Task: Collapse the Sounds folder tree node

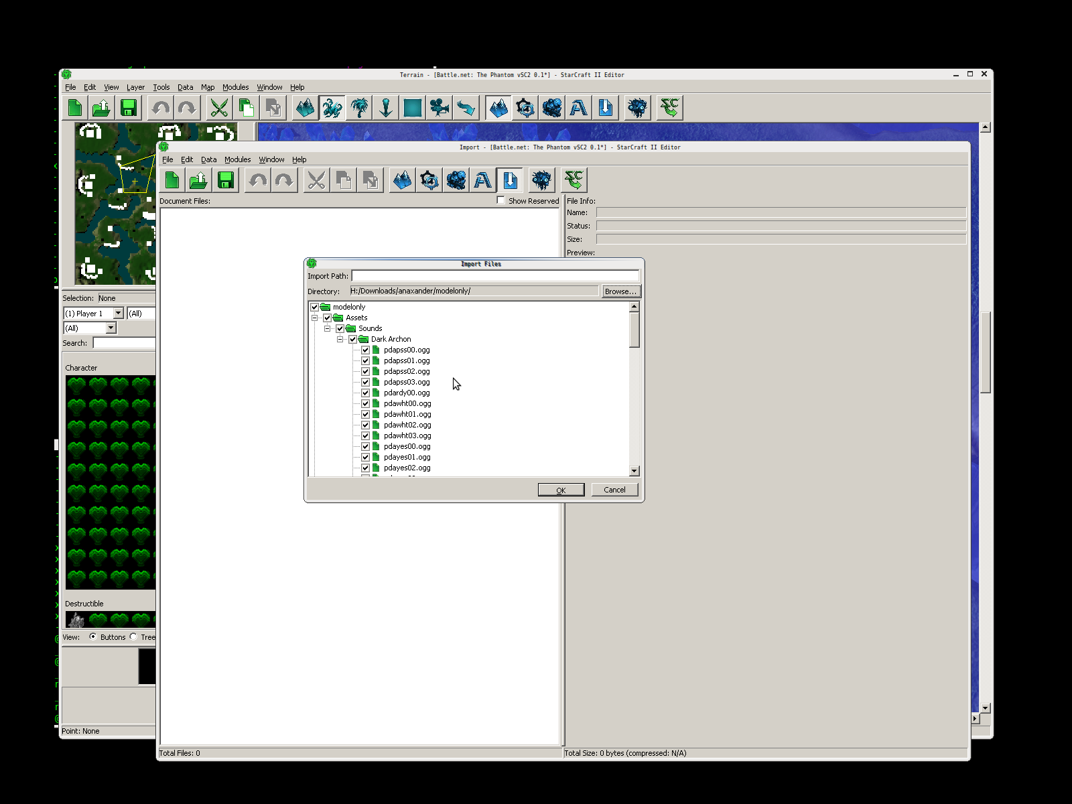Action: click(x=327, y=328)
